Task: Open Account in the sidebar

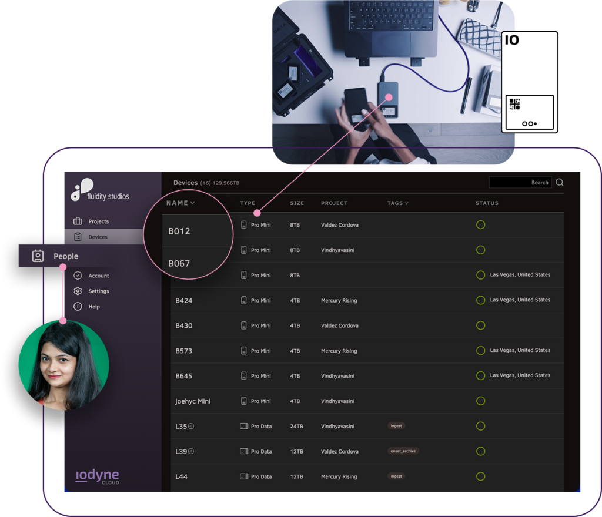Action: (x=99, y=276)
